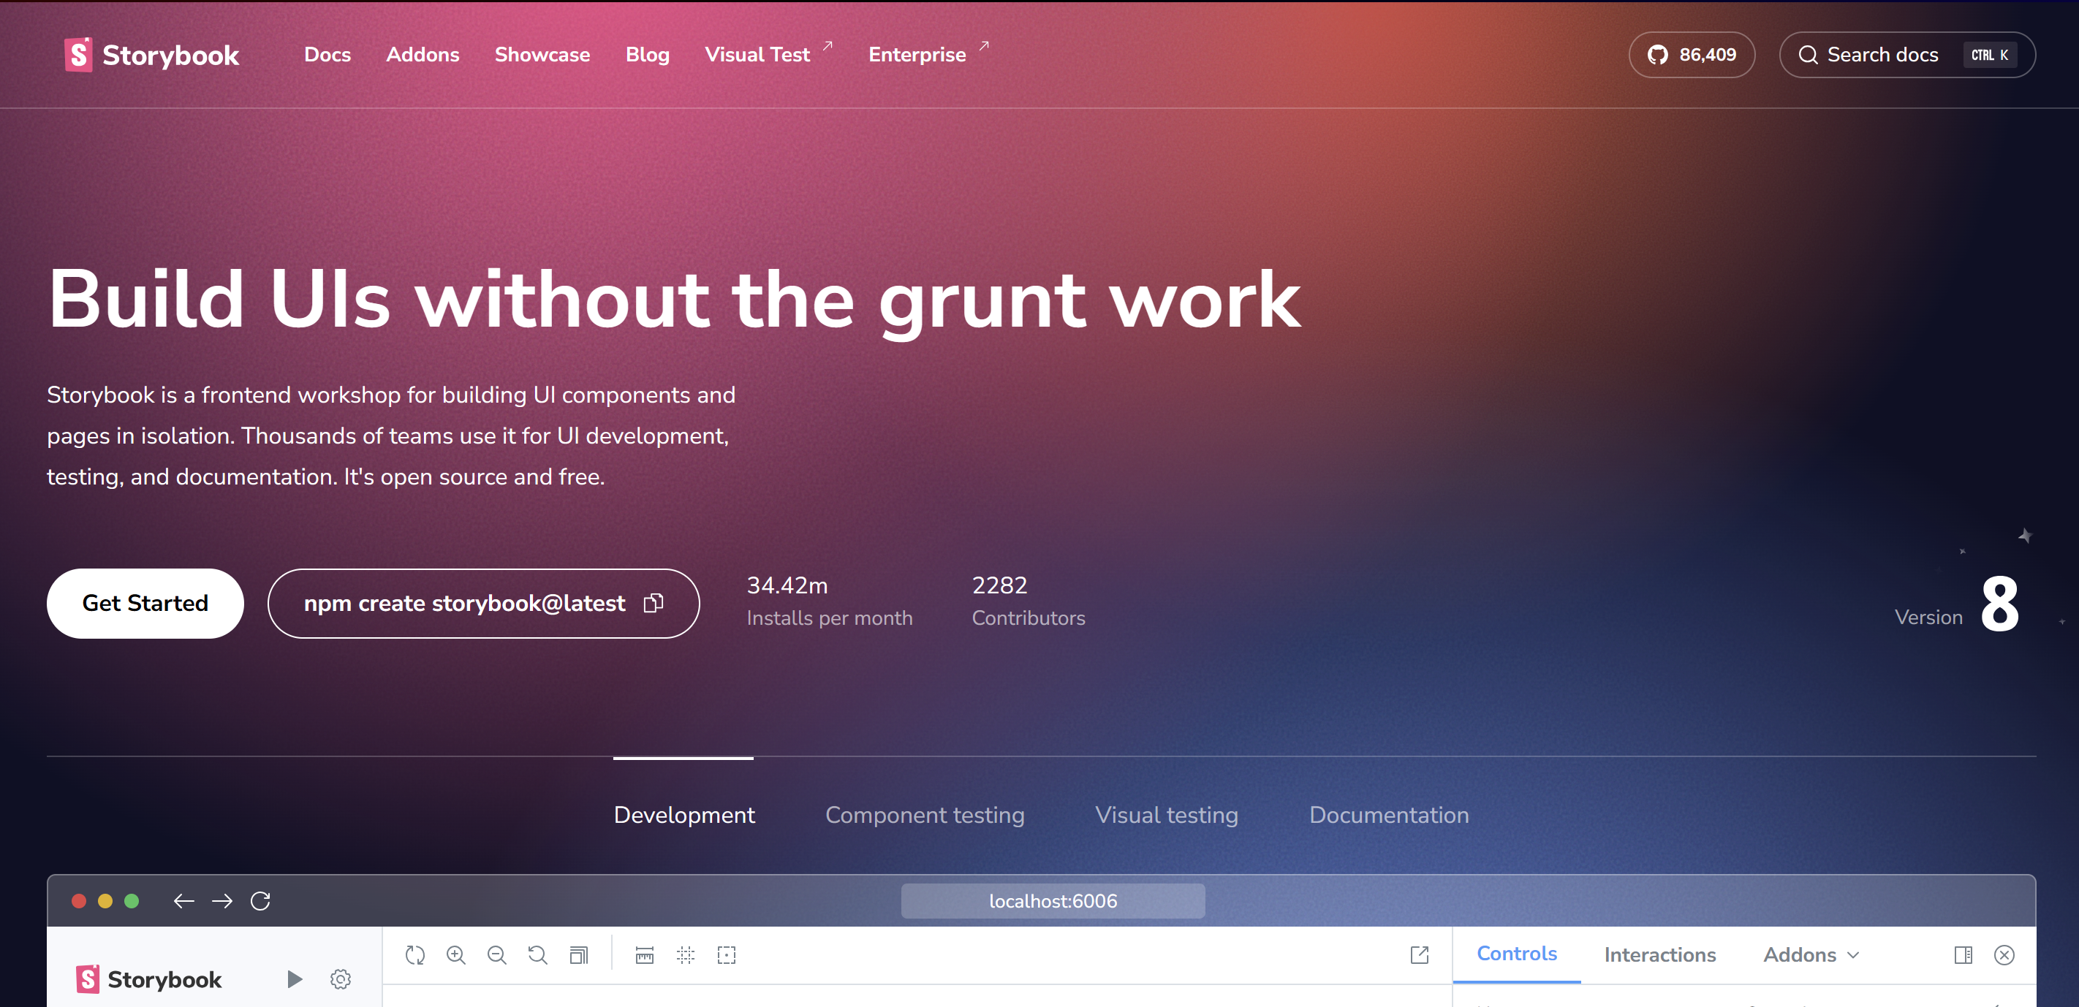2079x1007 pixels.
Task: Click the 34.42m installs per month stat
Action: point(830,601)
